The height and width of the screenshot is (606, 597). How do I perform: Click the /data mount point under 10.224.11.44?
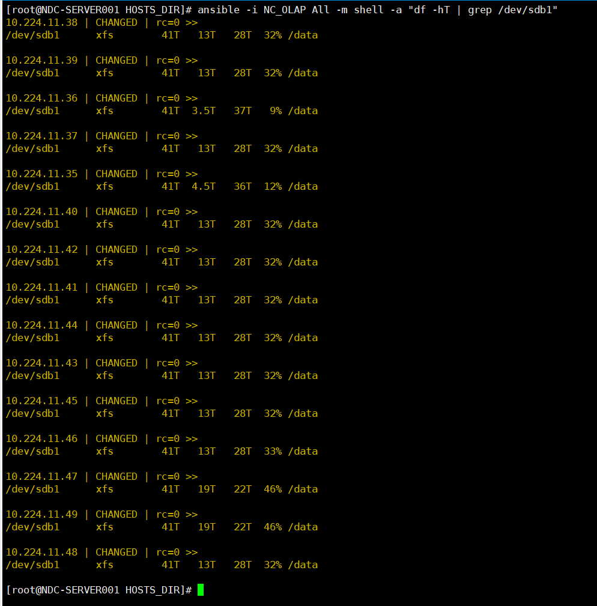point(303,338)
